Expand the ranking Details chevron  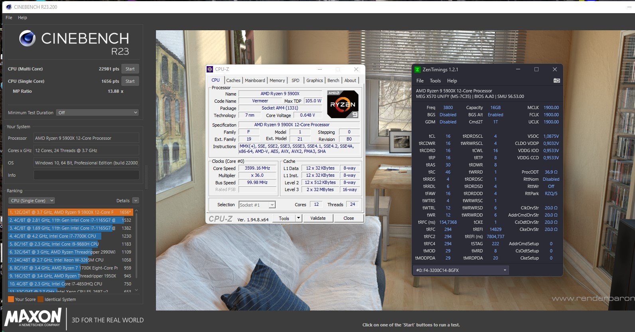(136, 201)
